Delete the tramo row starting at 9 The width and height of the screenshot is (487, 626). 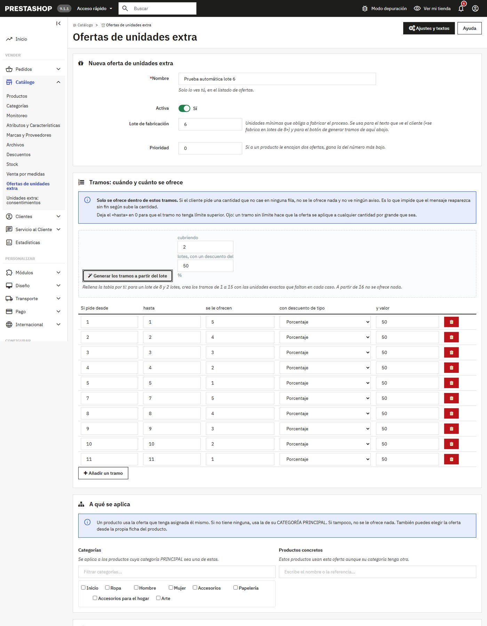451,429
